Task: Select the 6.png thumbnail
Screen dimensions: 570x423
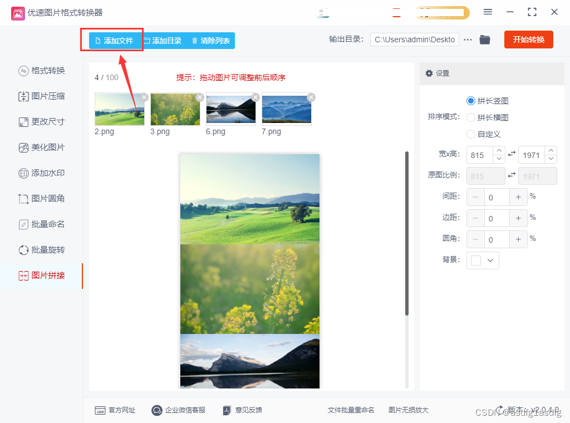Action: pyautogui.click(x=231, y=109)
